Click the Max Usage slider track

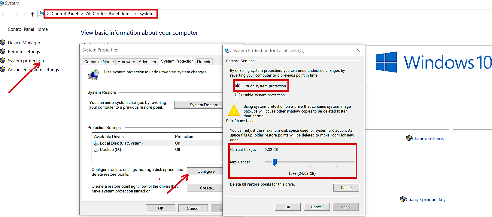click(x=310, y=162)
